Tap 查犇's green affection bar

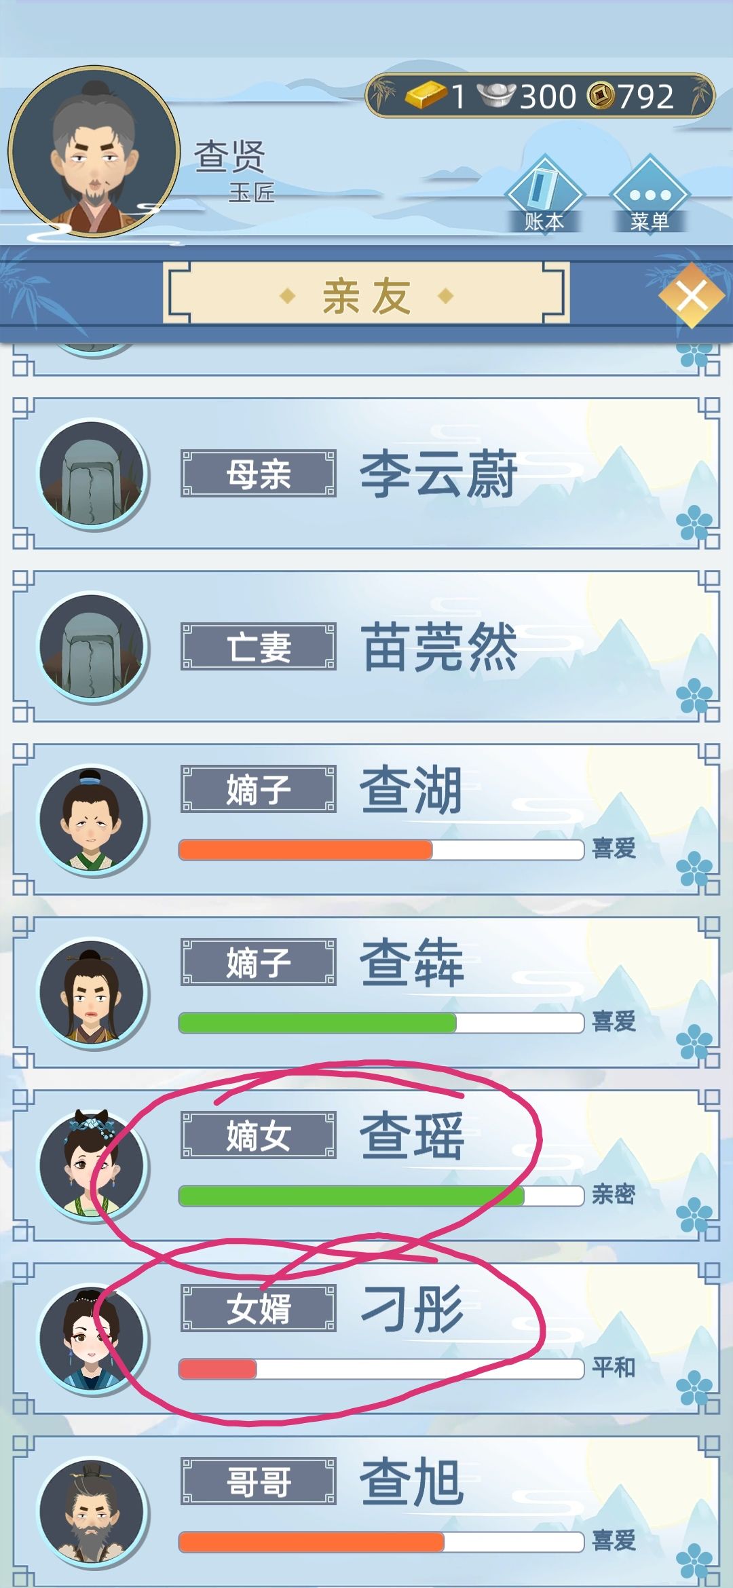coord(381,1023)
